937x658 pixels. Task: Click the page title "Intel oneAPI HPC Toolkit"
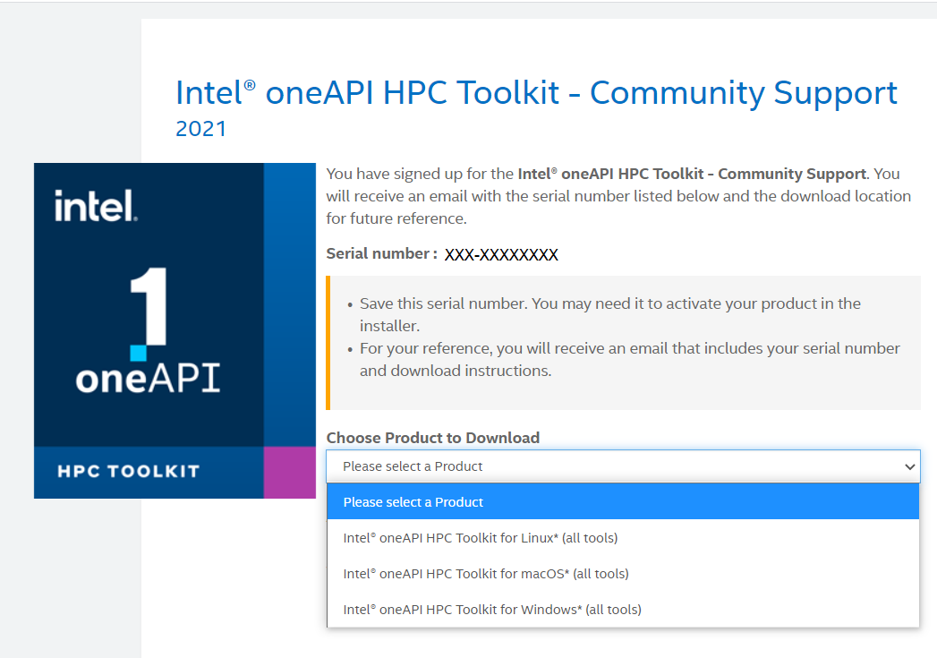tap(536, 93)
